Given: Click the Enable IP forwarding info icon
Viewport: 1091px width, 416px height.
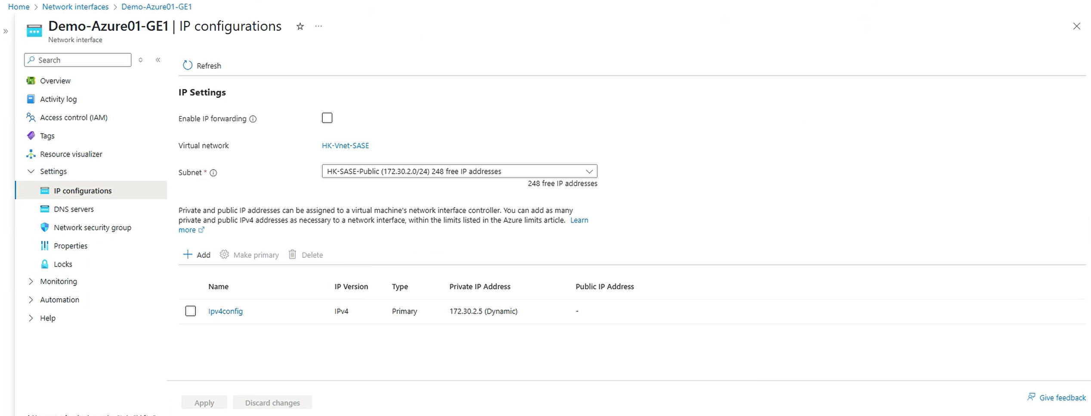Looking at the screenshot, I should (x=253, y=119).
